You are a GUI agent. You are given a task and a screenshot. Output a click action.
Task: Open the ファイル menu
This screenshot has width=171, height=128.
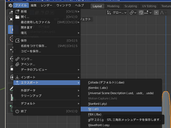[21, 5]
